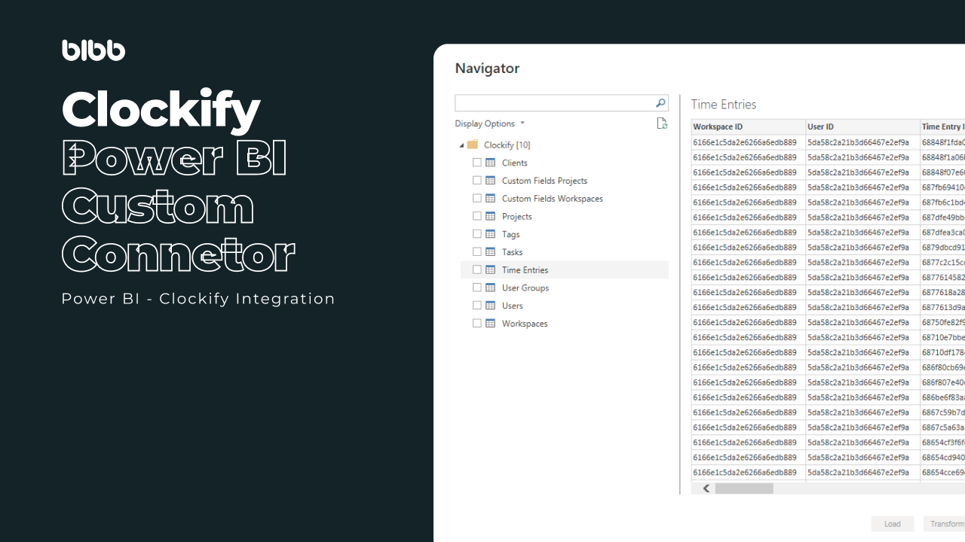The image size is (965, 542).
Task: Click the Clockify folder icon
Action: click(x=473, y=145)
